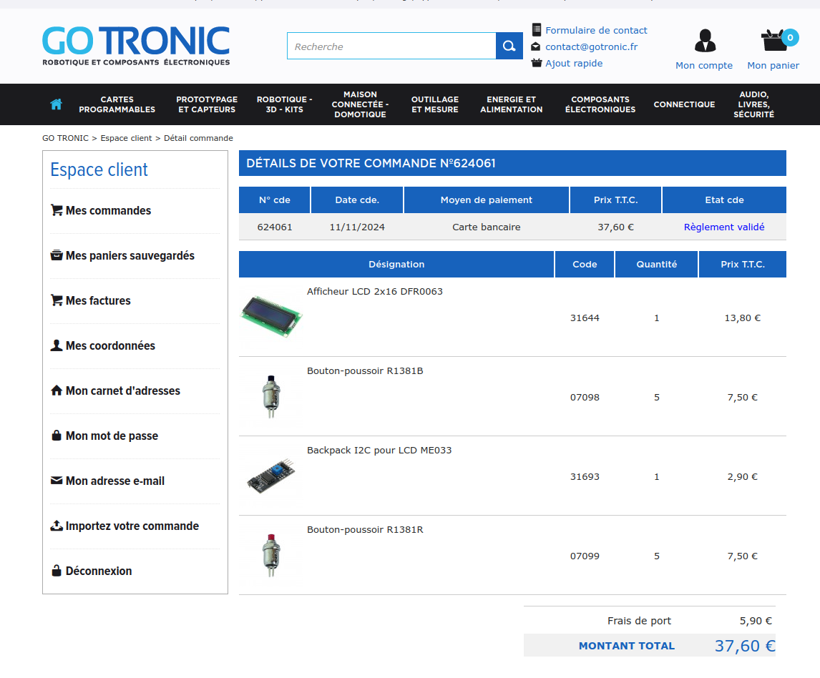Expand the Outillage et Mesure menu
The height and width of the screenshot is (678, 820).
pyautogui.click(x=435, y=104)
